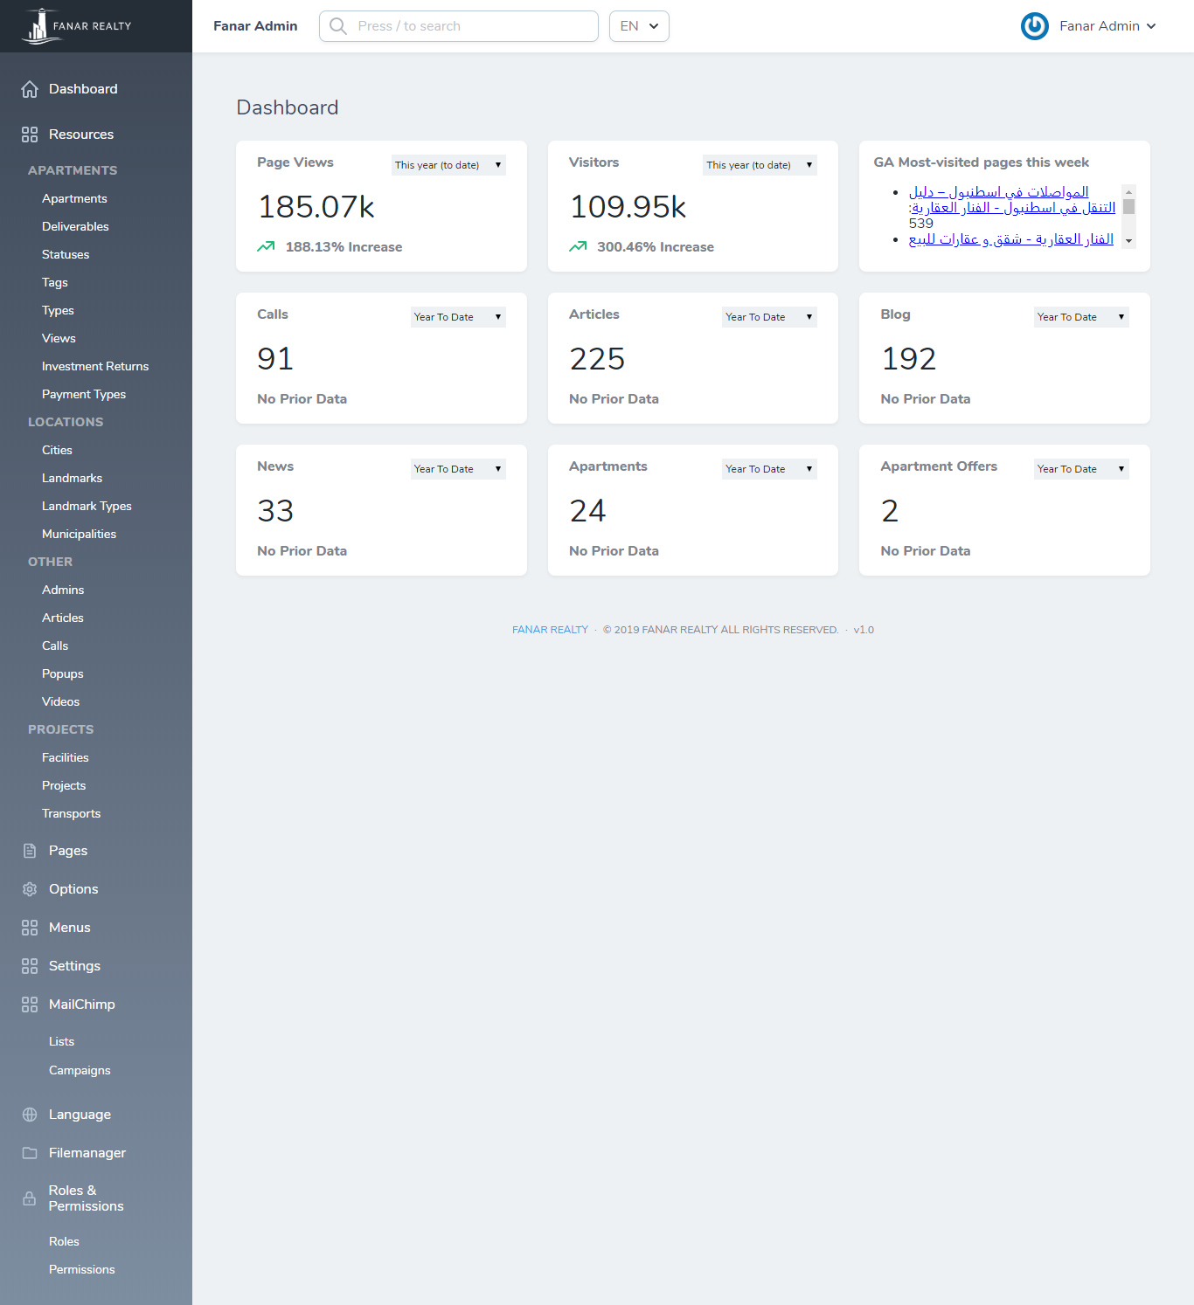Select Tags in the sidebar
The image size is (1194, 1305).
[55, 283]
